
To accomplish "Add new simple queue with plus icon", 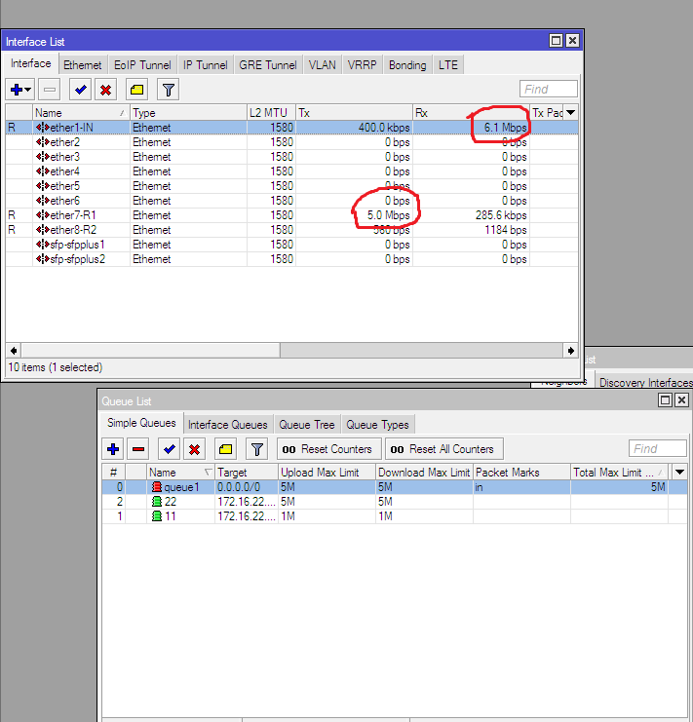I will [113, 449].
